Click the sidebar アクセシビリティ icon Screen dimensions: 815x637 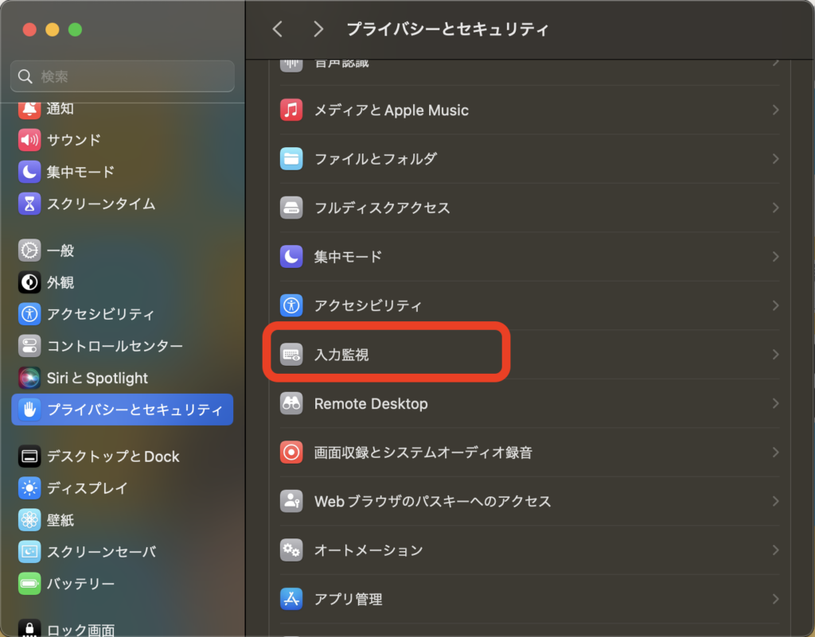[x=29, y=314]
